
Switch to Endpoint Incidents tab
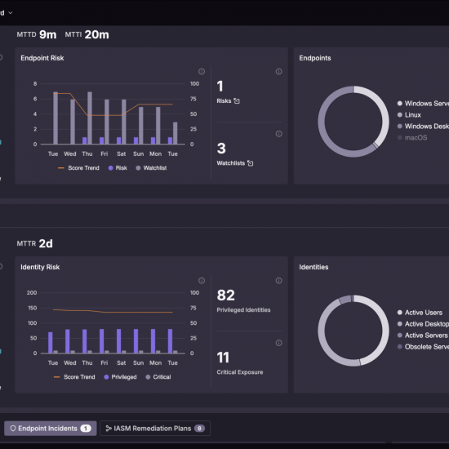click(51, 428)
